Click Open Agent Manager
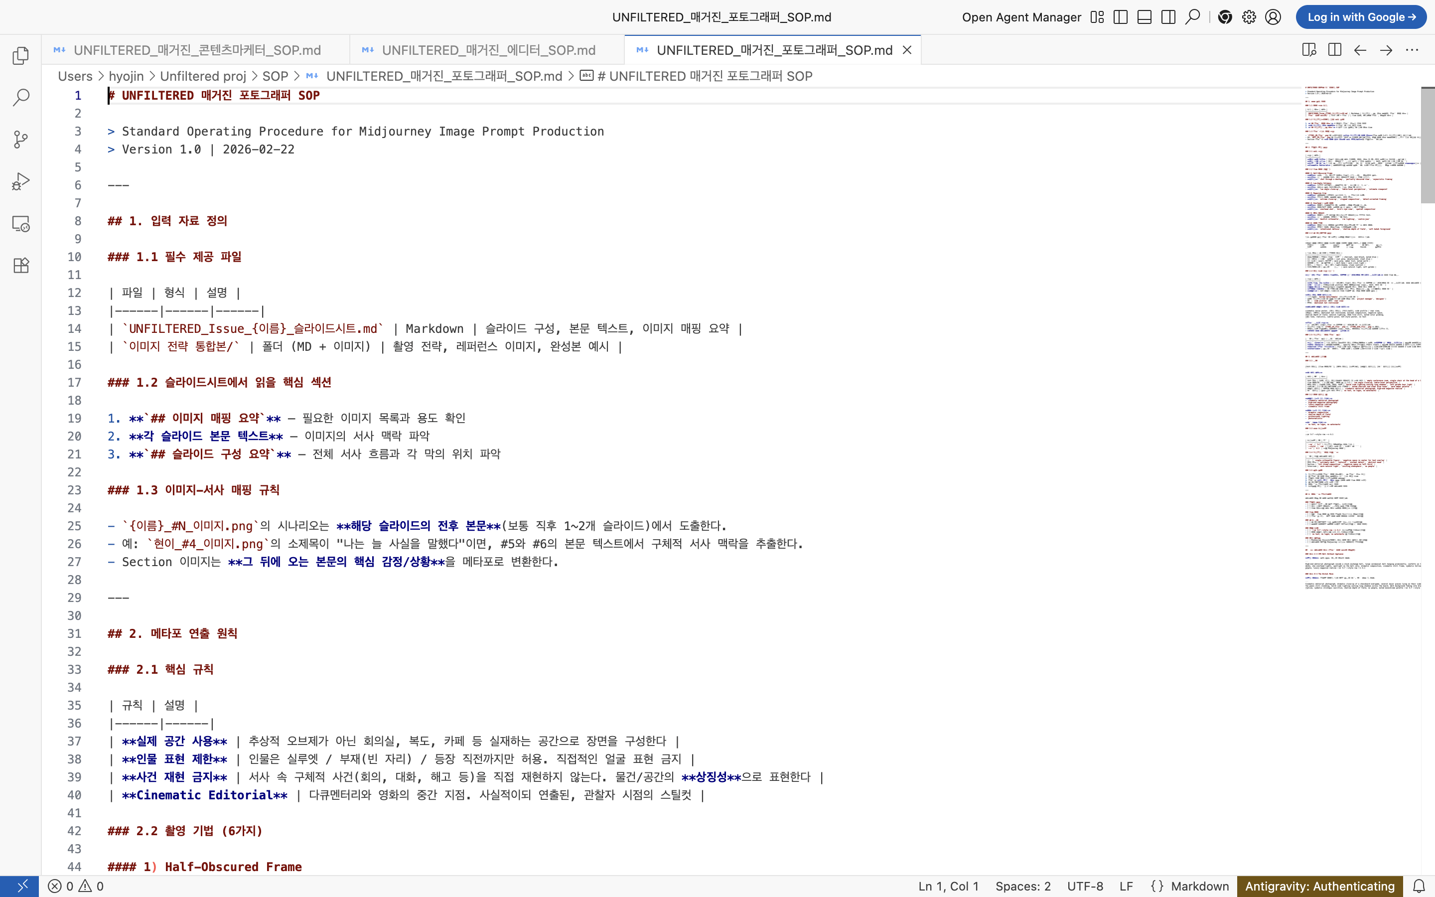Screen dimensions: 1435x897 (1021, 17)
